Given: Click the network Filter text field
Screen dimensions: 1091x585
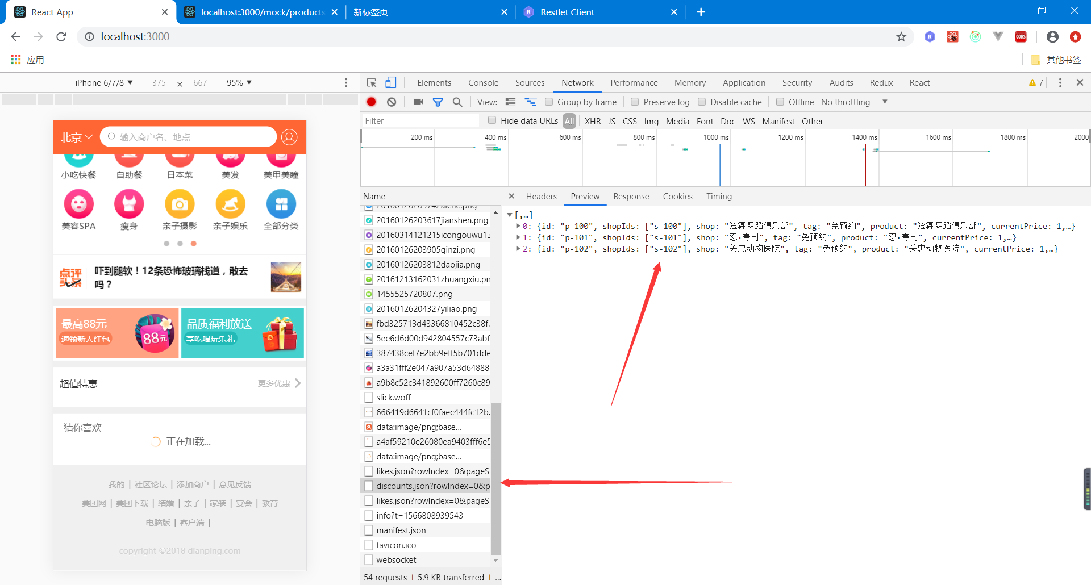Looking at the screenshot, I should click(x=420, y=121).
